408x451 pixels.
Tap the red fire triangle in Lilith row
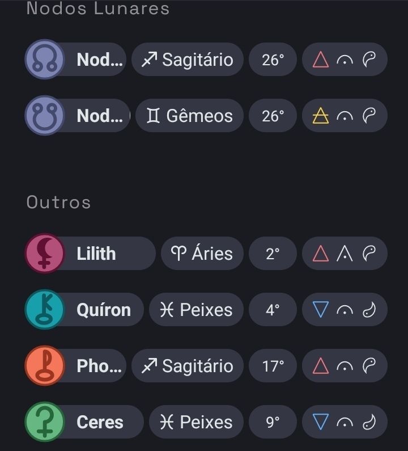321,253
